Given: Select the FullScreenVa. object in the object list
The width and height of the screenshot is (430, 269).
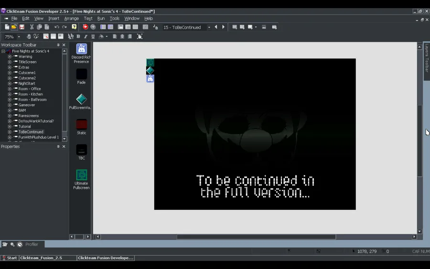Looking at the screenshot, I should (x=80, y=101).
